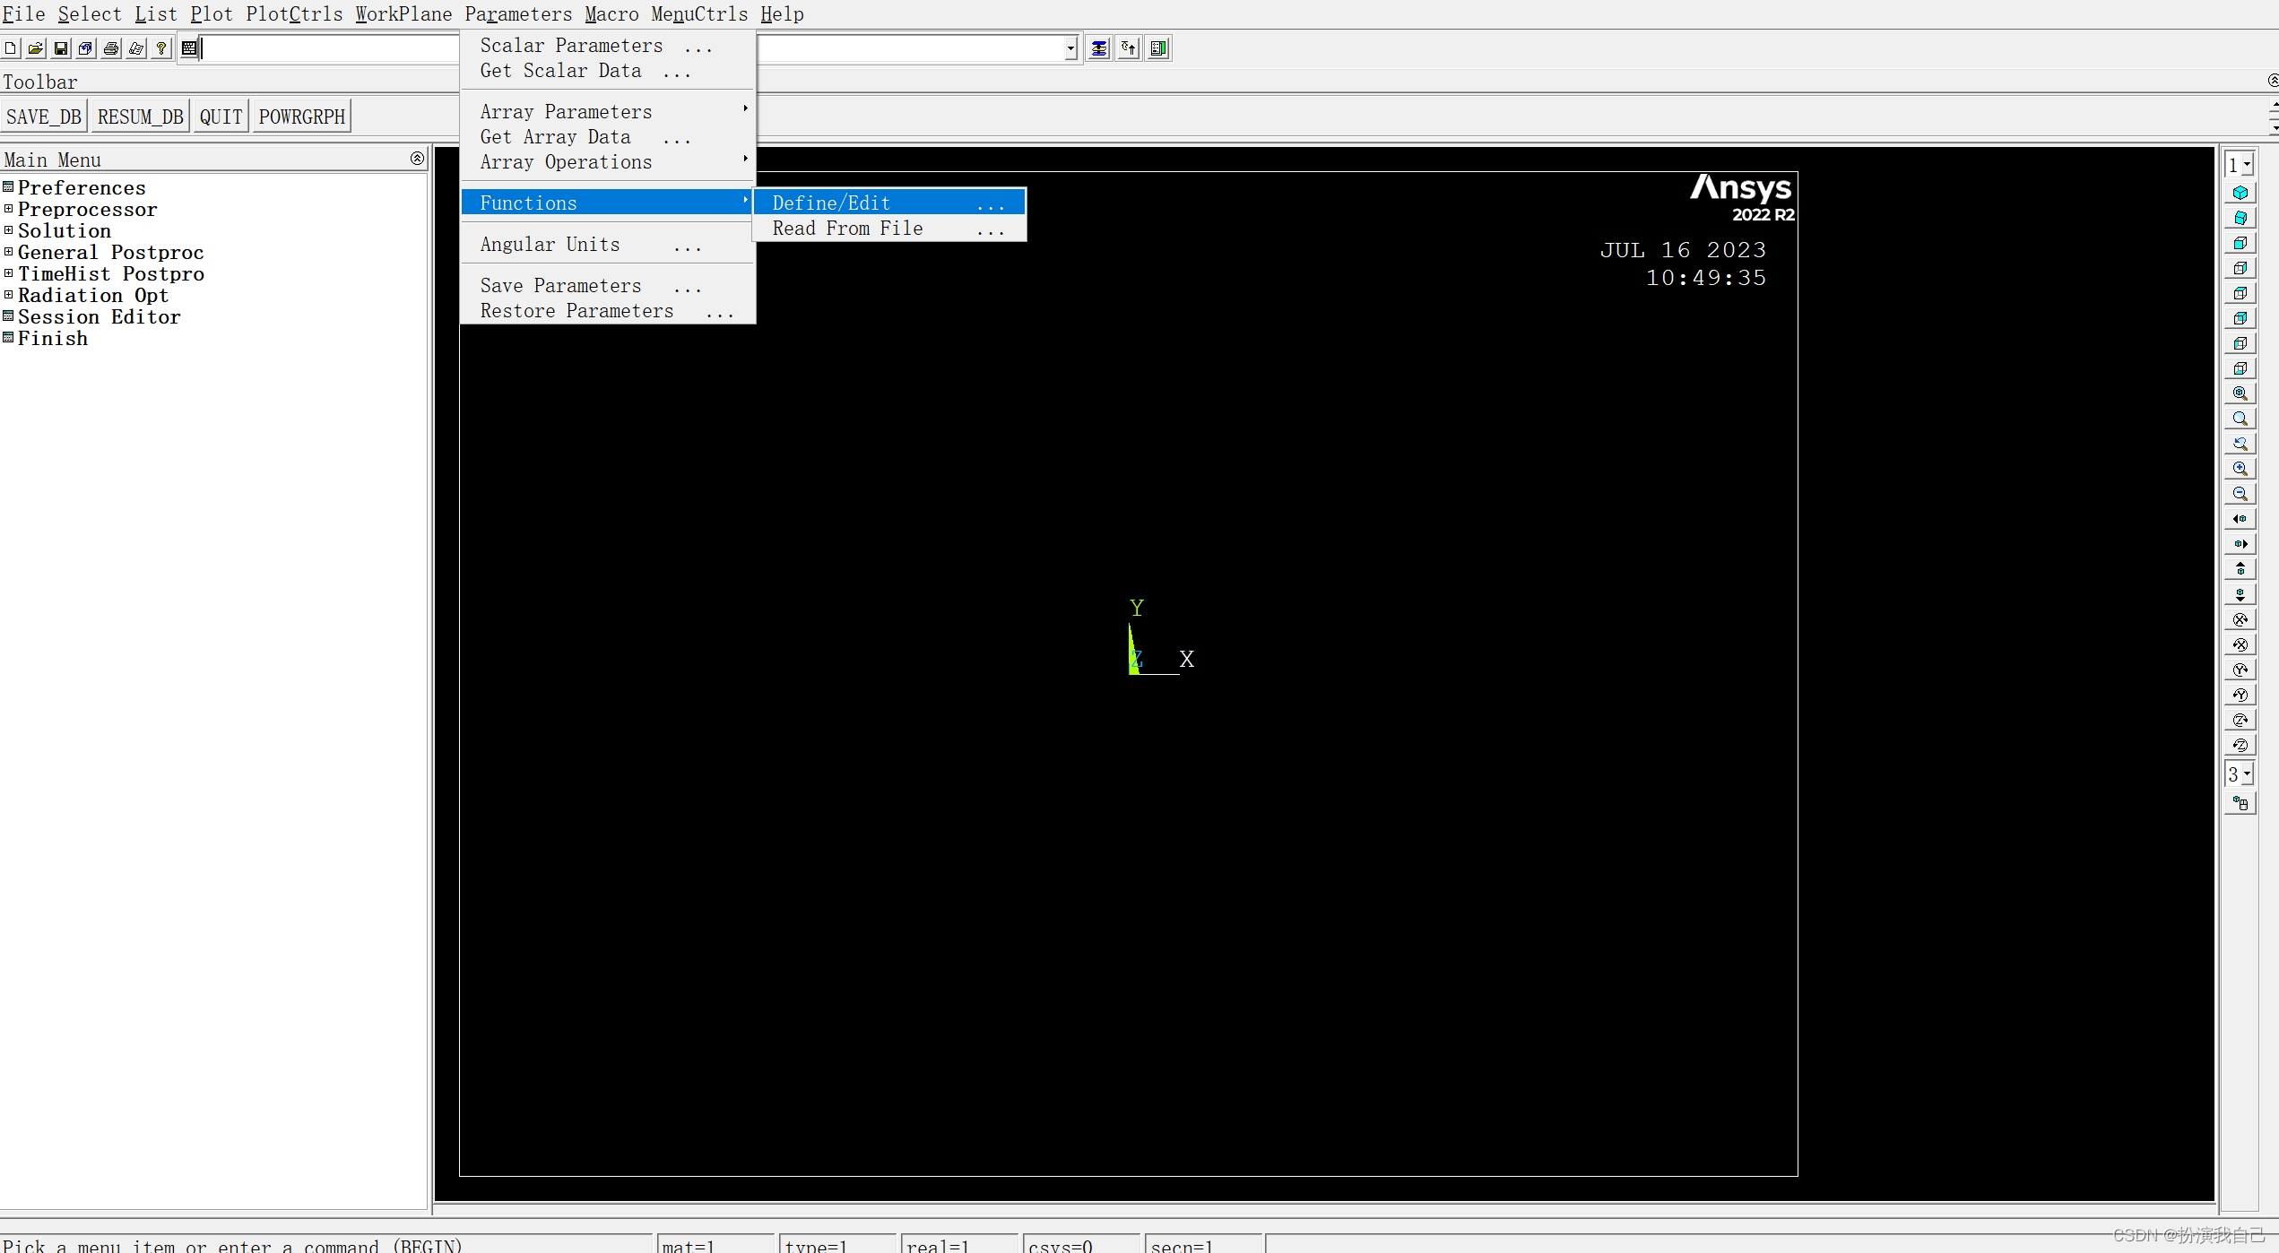The height and width of the screenshot is (1253, 2279).
Task: Choose Read From File submenu entry
Action: [847, 229]
